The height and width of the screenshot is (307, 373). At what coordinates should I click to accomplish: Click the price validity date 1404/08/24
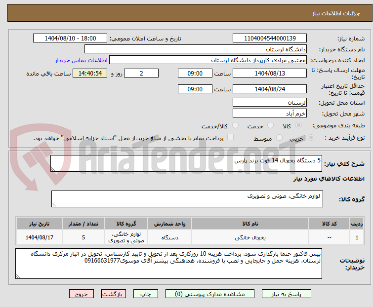[x=270, y=89]
